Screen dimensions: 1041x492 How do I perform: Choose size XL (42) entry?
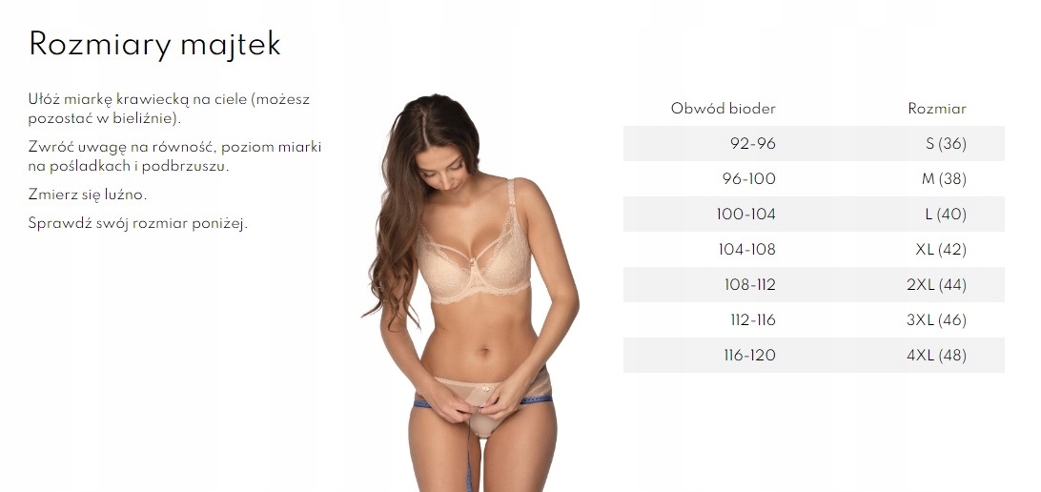click(941, 249)
